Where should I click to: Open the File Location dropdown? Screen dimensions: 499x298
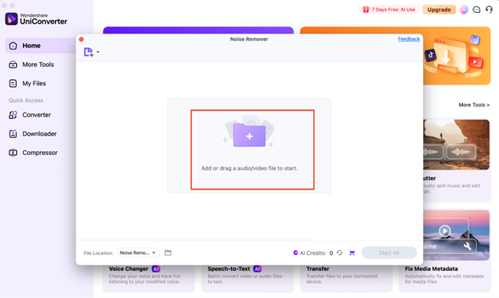coord(138,252)
